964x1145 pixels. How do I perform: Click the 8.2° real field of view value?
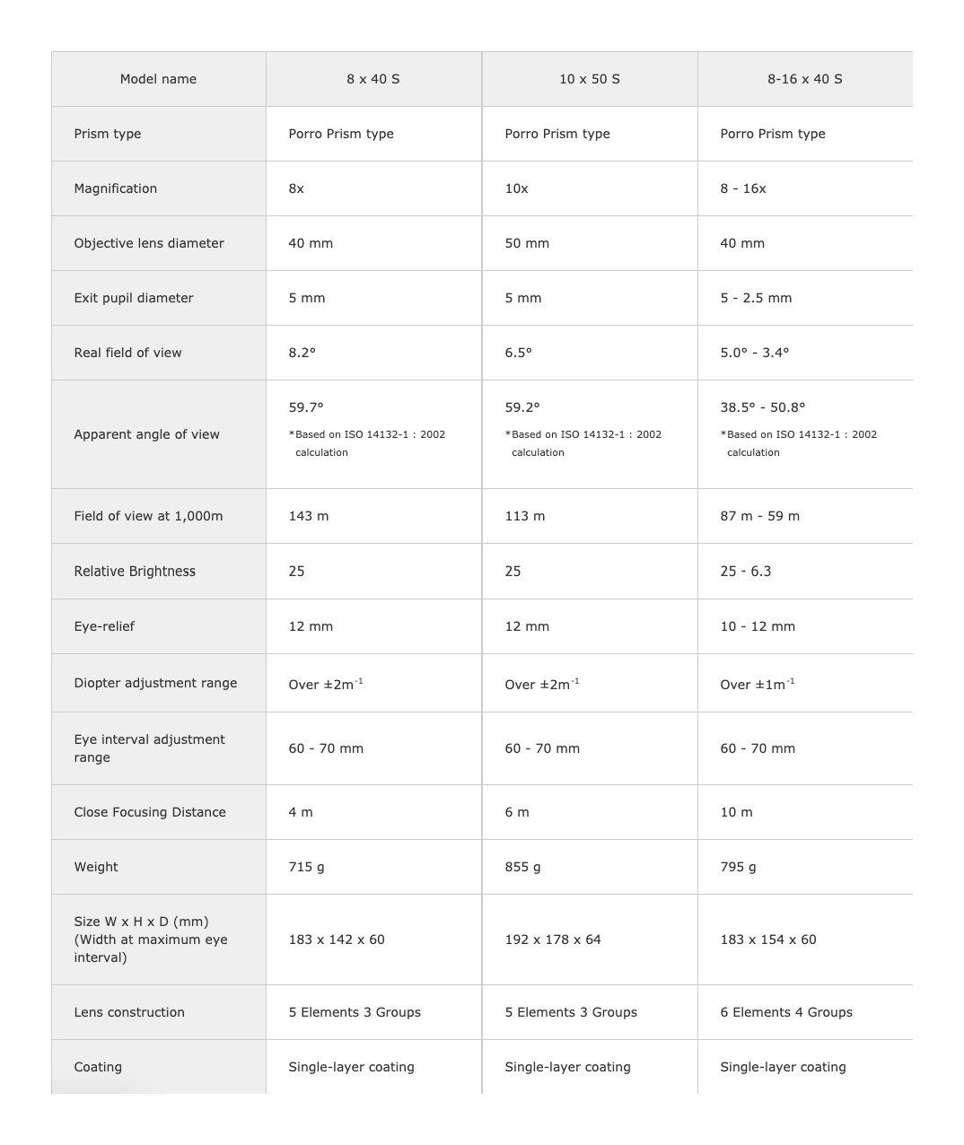(x=302, y=353)
